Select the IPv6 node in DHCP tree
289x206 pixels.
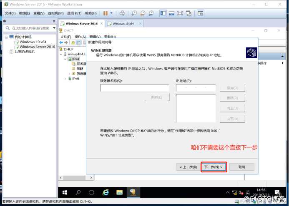click(75, 79)
